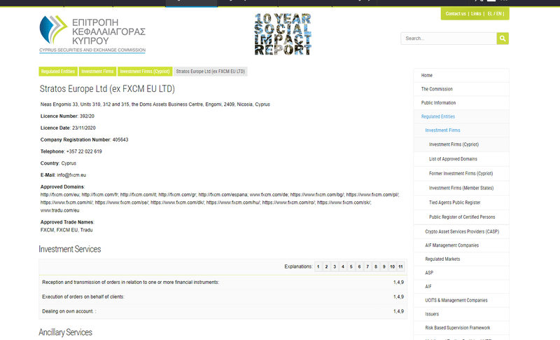Select the Investment Firms breadcrumb
The image size is (560, 340).
[97, 72]
